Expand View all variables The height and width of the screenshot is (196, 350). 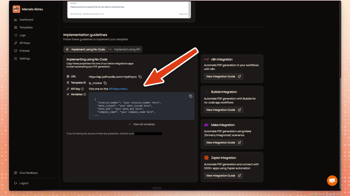[x=142, y=124]
